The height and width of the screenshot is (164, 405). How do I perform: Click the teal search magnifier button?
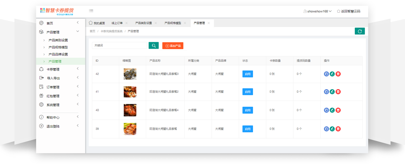(x=153, y=45)
